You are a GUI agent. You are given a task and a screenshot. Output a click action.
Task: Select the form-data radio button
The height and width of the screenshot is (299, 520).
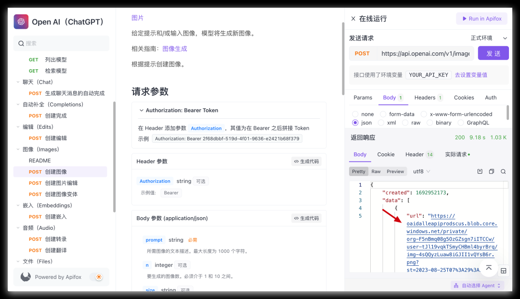pyautogui.click(x=383, y=114)
